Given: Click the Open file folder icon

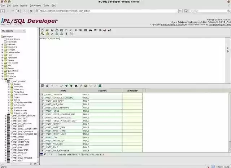Looking at the screenshot, I should pos(47,30).
